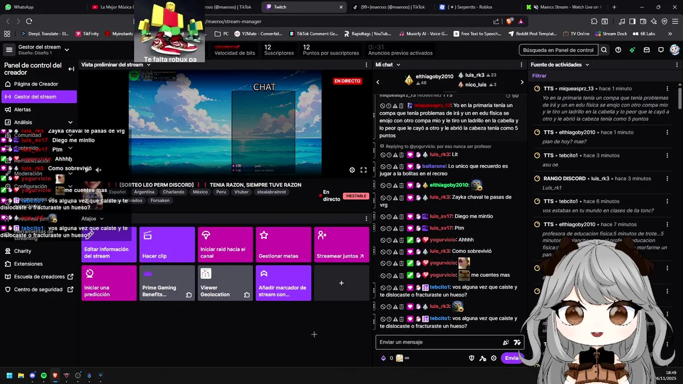Screen dimensions: 683x384
Task: Click the celebration party icon in message box
Action: (506, 342)
